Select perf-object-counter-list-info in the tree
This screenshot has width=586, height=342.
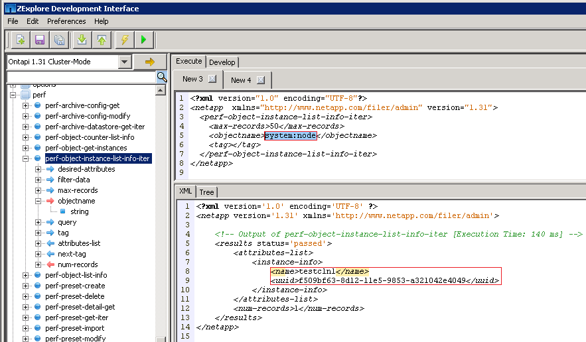(90, 137)
